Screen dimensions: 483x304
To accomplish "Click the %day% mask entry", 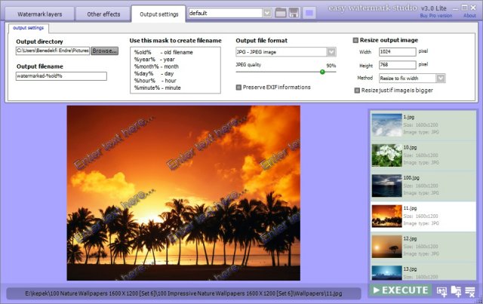I will pyautogui.click(x=154, y=74).
